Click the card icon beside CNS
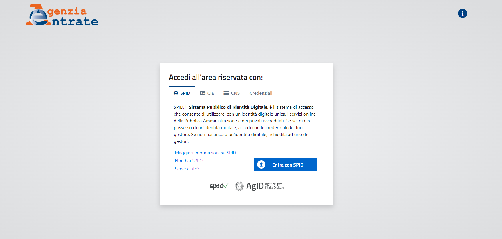 tap(226, 93)
